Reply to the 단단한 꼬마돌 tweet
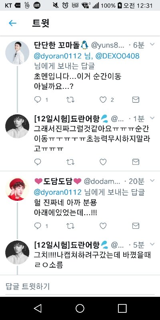 (38, 100)
